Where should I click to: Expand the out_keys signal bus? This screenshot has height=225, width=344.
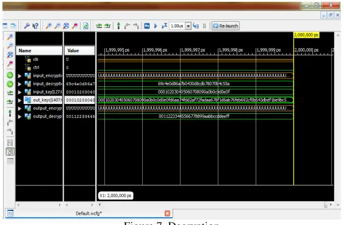click(20, 100)
